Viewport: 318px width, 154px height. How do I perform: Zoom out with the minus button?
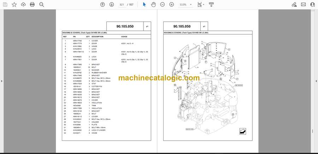click(163, 5)
